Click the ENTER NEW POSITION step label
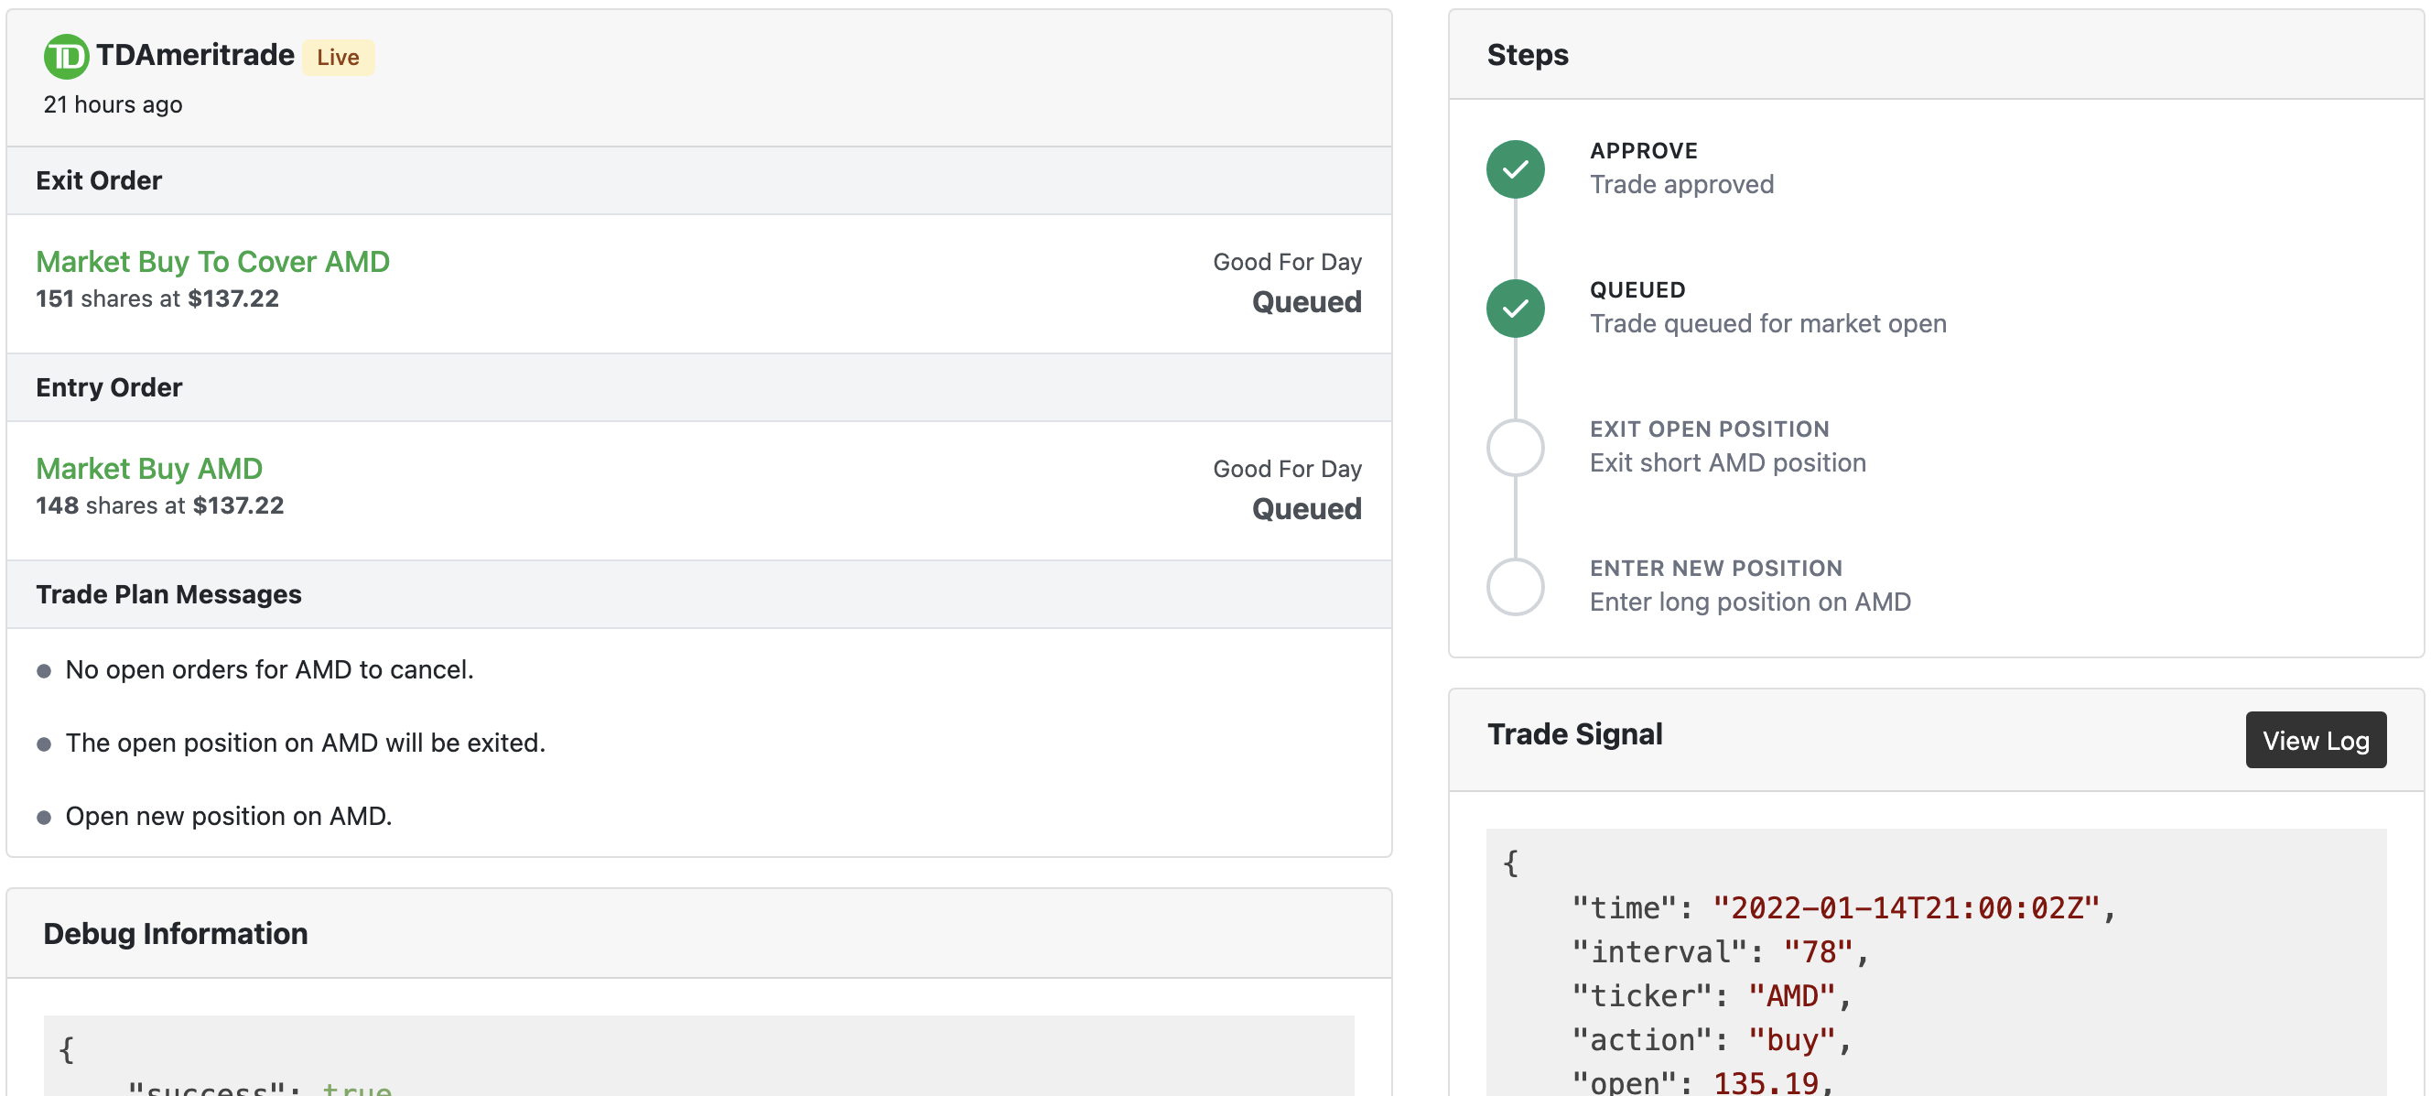2431x1096 pixels. click(1714, 569)
